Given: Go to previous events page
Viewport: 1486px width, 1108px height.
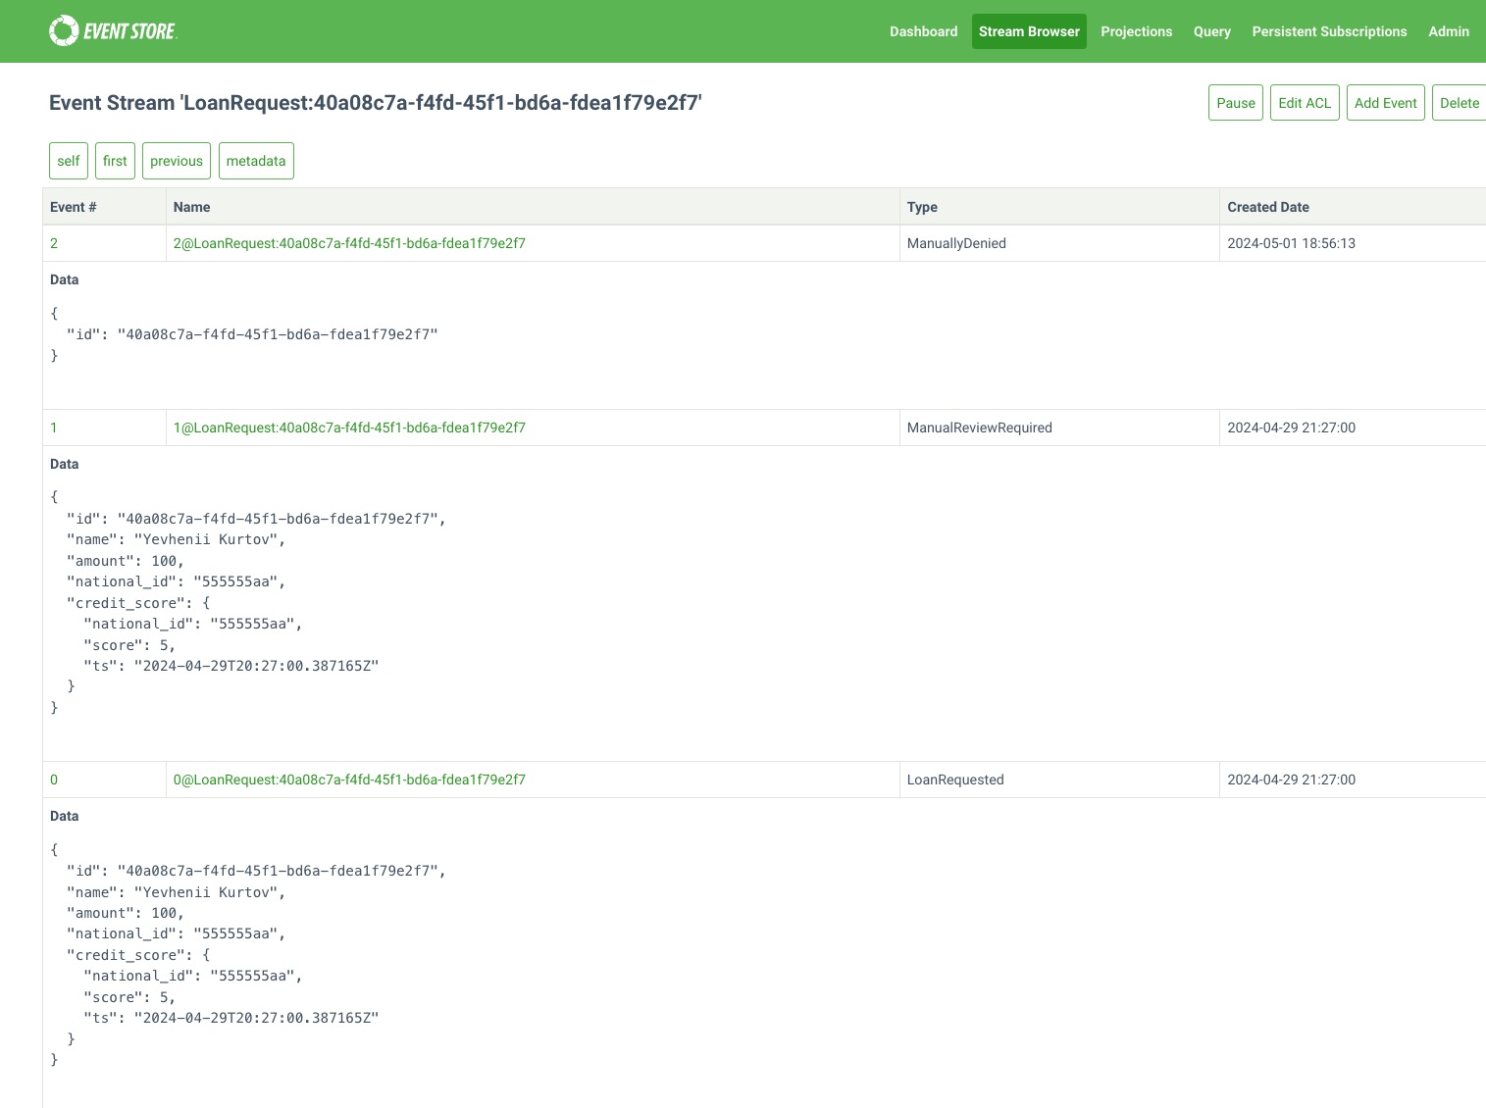Looking at the screenshot, I should (x=177, y=161).
